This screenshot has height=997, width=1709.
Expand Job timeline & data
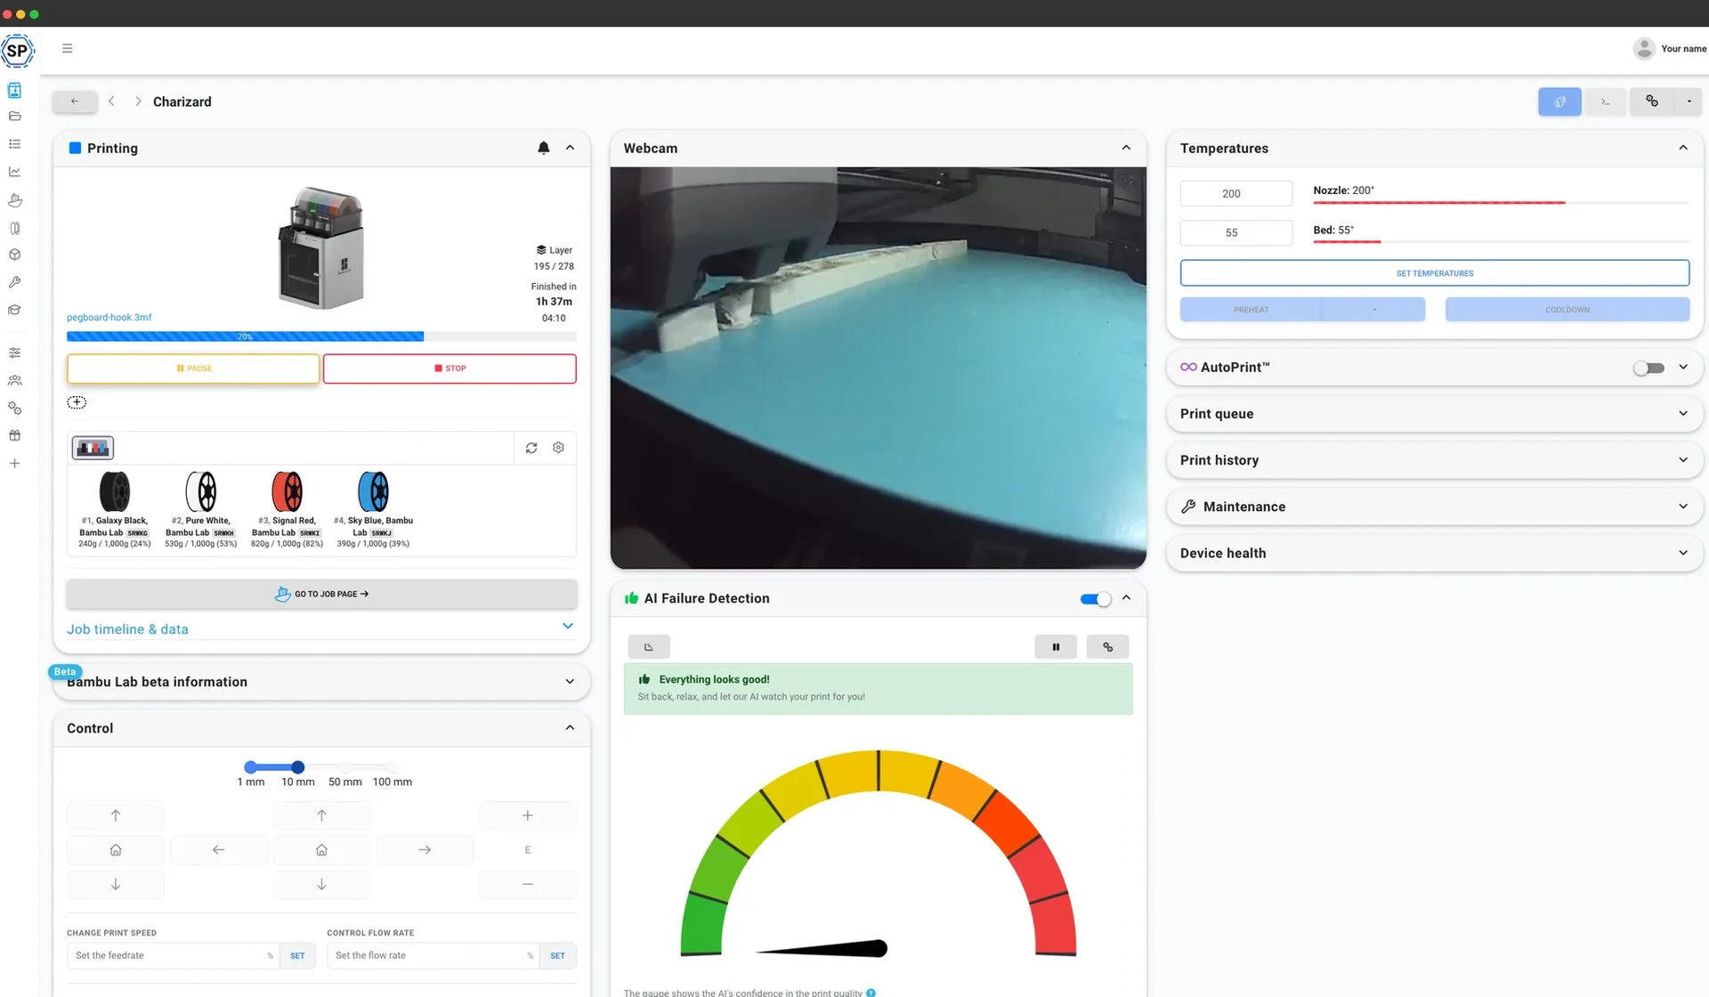pos(320,628)
